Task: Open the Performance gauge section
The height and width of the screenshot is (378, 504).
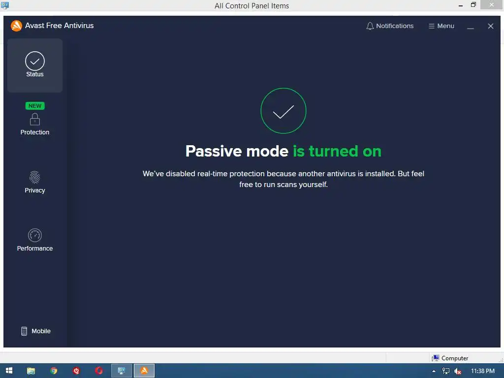Action: [35, 240]
